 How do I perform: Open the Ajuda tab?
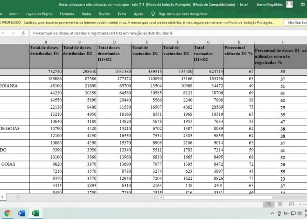(x=138, y=14)
